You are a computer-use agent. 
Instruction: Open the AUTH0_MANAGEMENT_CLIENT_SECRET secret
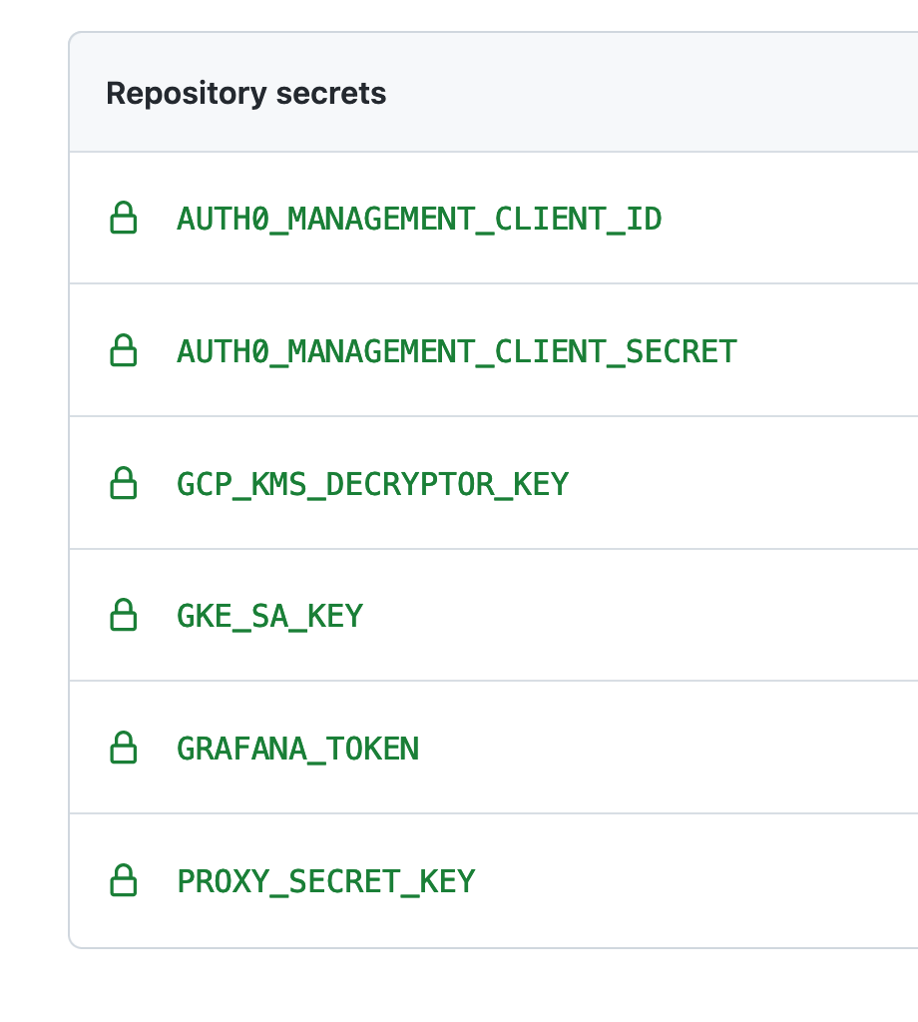(x=457, y=350)
